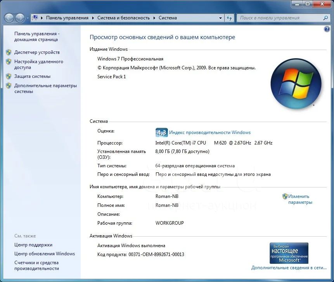Click the shield icon beside Диспетчер устройств

point(9,52)
